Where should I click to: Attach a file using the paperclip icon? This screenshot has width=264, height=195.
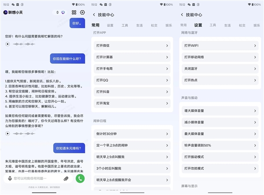pyautogui.click(x=66, y=179)
